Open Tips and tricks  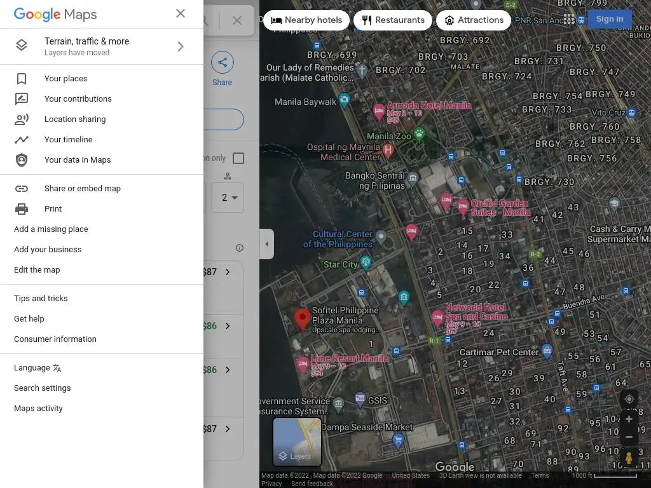(x=41, y=299)
